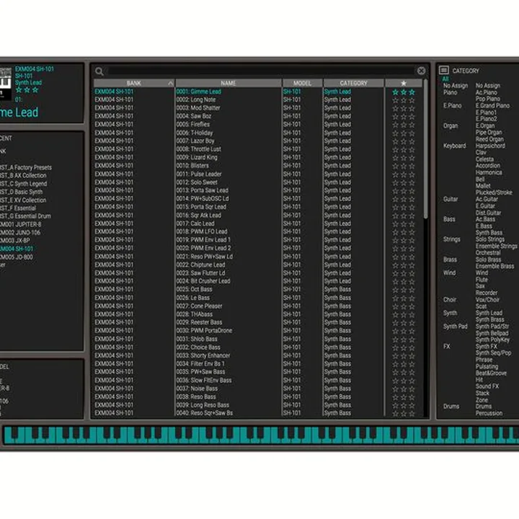Click the search magnifier icon
The width and height of the screenshot is (519, 519).
point(99,71)
